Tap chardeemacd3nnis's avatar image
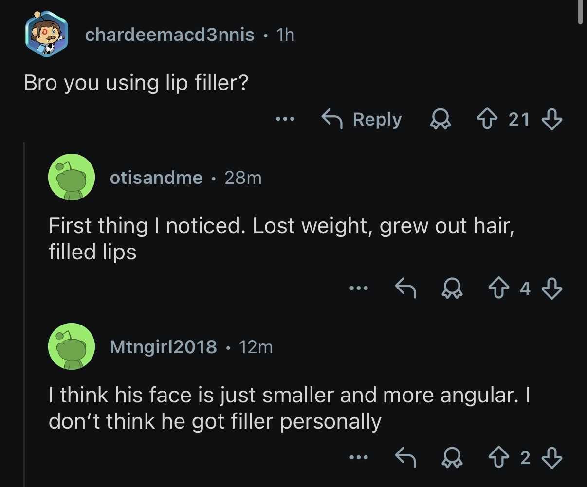The width and height of the screenshot is (587, 487). coord(47,34)
